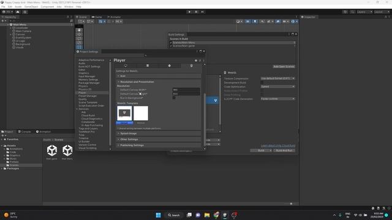Screen dimensions: 392x220
Task: Open the Scene gizmos dropdown icon
Action: click(x=294, y=21)
